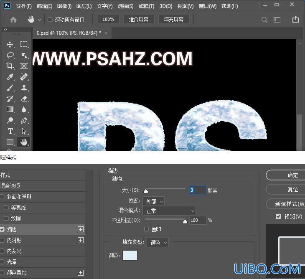305x279 pixels.
Task: Open the 文件 menu
Action: pos(24,6)
